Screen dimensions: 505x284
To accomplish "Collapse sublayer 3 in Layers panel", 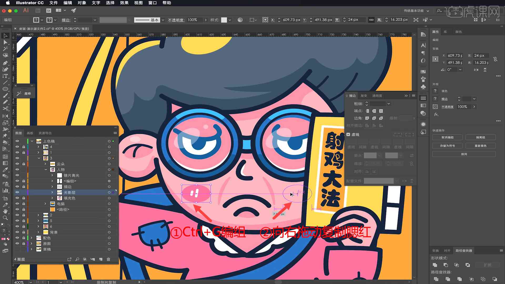I will [39, 158].
